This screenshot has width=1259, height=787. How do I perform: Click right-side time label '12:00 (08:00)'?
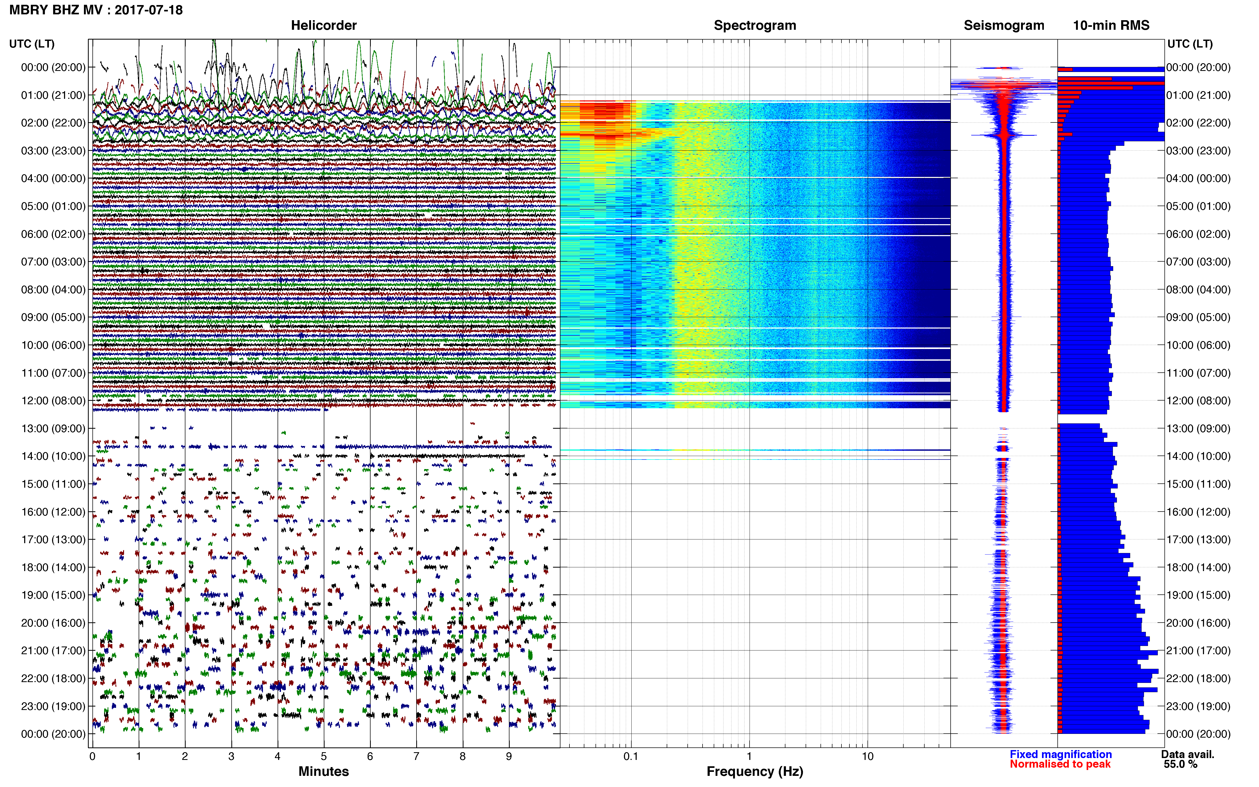click(x=1198, y=401)
